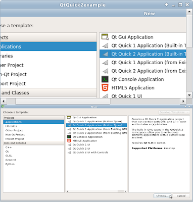Click Qt Console Application terminal icon in QtQuick2example view

tap(105, 79)
